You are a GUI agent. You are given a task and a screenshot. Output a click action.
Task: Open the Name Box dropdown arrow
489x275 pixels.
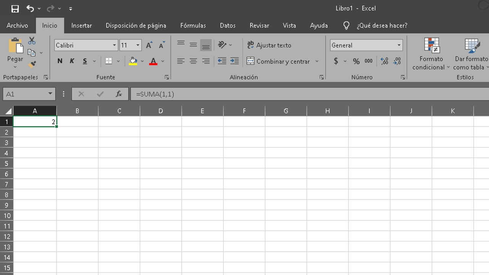(50, 94)
